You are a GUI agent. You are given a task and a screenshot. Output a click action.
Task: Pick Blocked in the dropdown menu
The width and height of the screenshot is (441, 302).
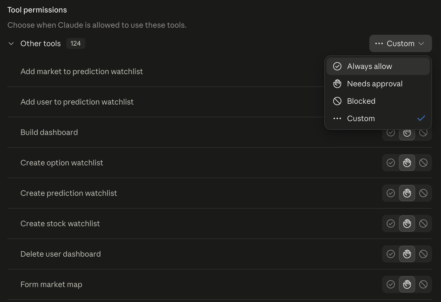pos(378,101)
